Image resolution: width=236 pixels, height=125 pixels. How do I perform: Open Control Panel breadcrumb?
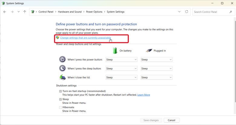coord(46,12)
